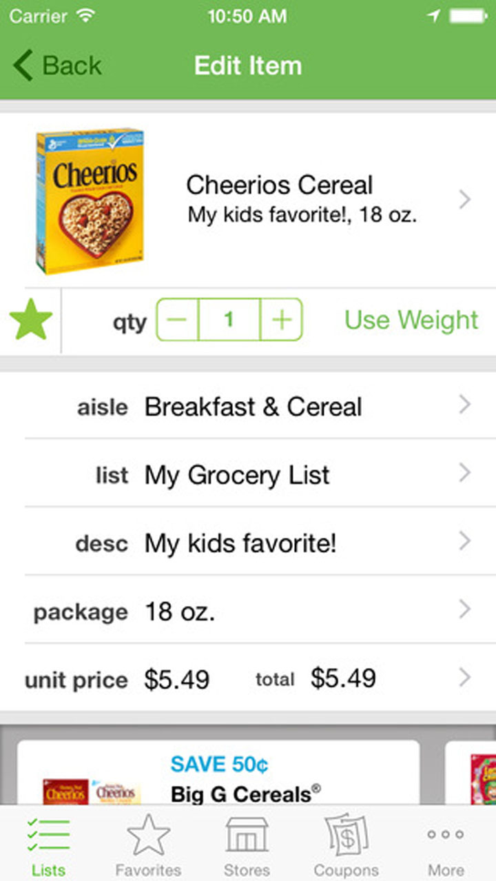Edit the desc My kids favorite! field
Viewport: 496px width, 881px height.
(240, 543)
